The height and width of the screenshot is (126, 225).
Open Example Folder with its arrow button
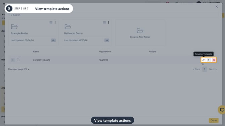pos(53,40)
